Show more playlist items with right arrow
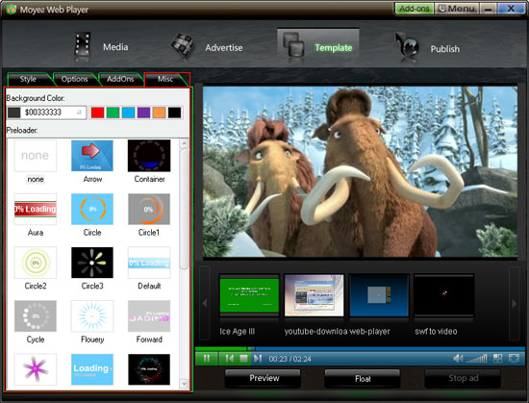Screen dimensions: 529x403 [515, 303]
